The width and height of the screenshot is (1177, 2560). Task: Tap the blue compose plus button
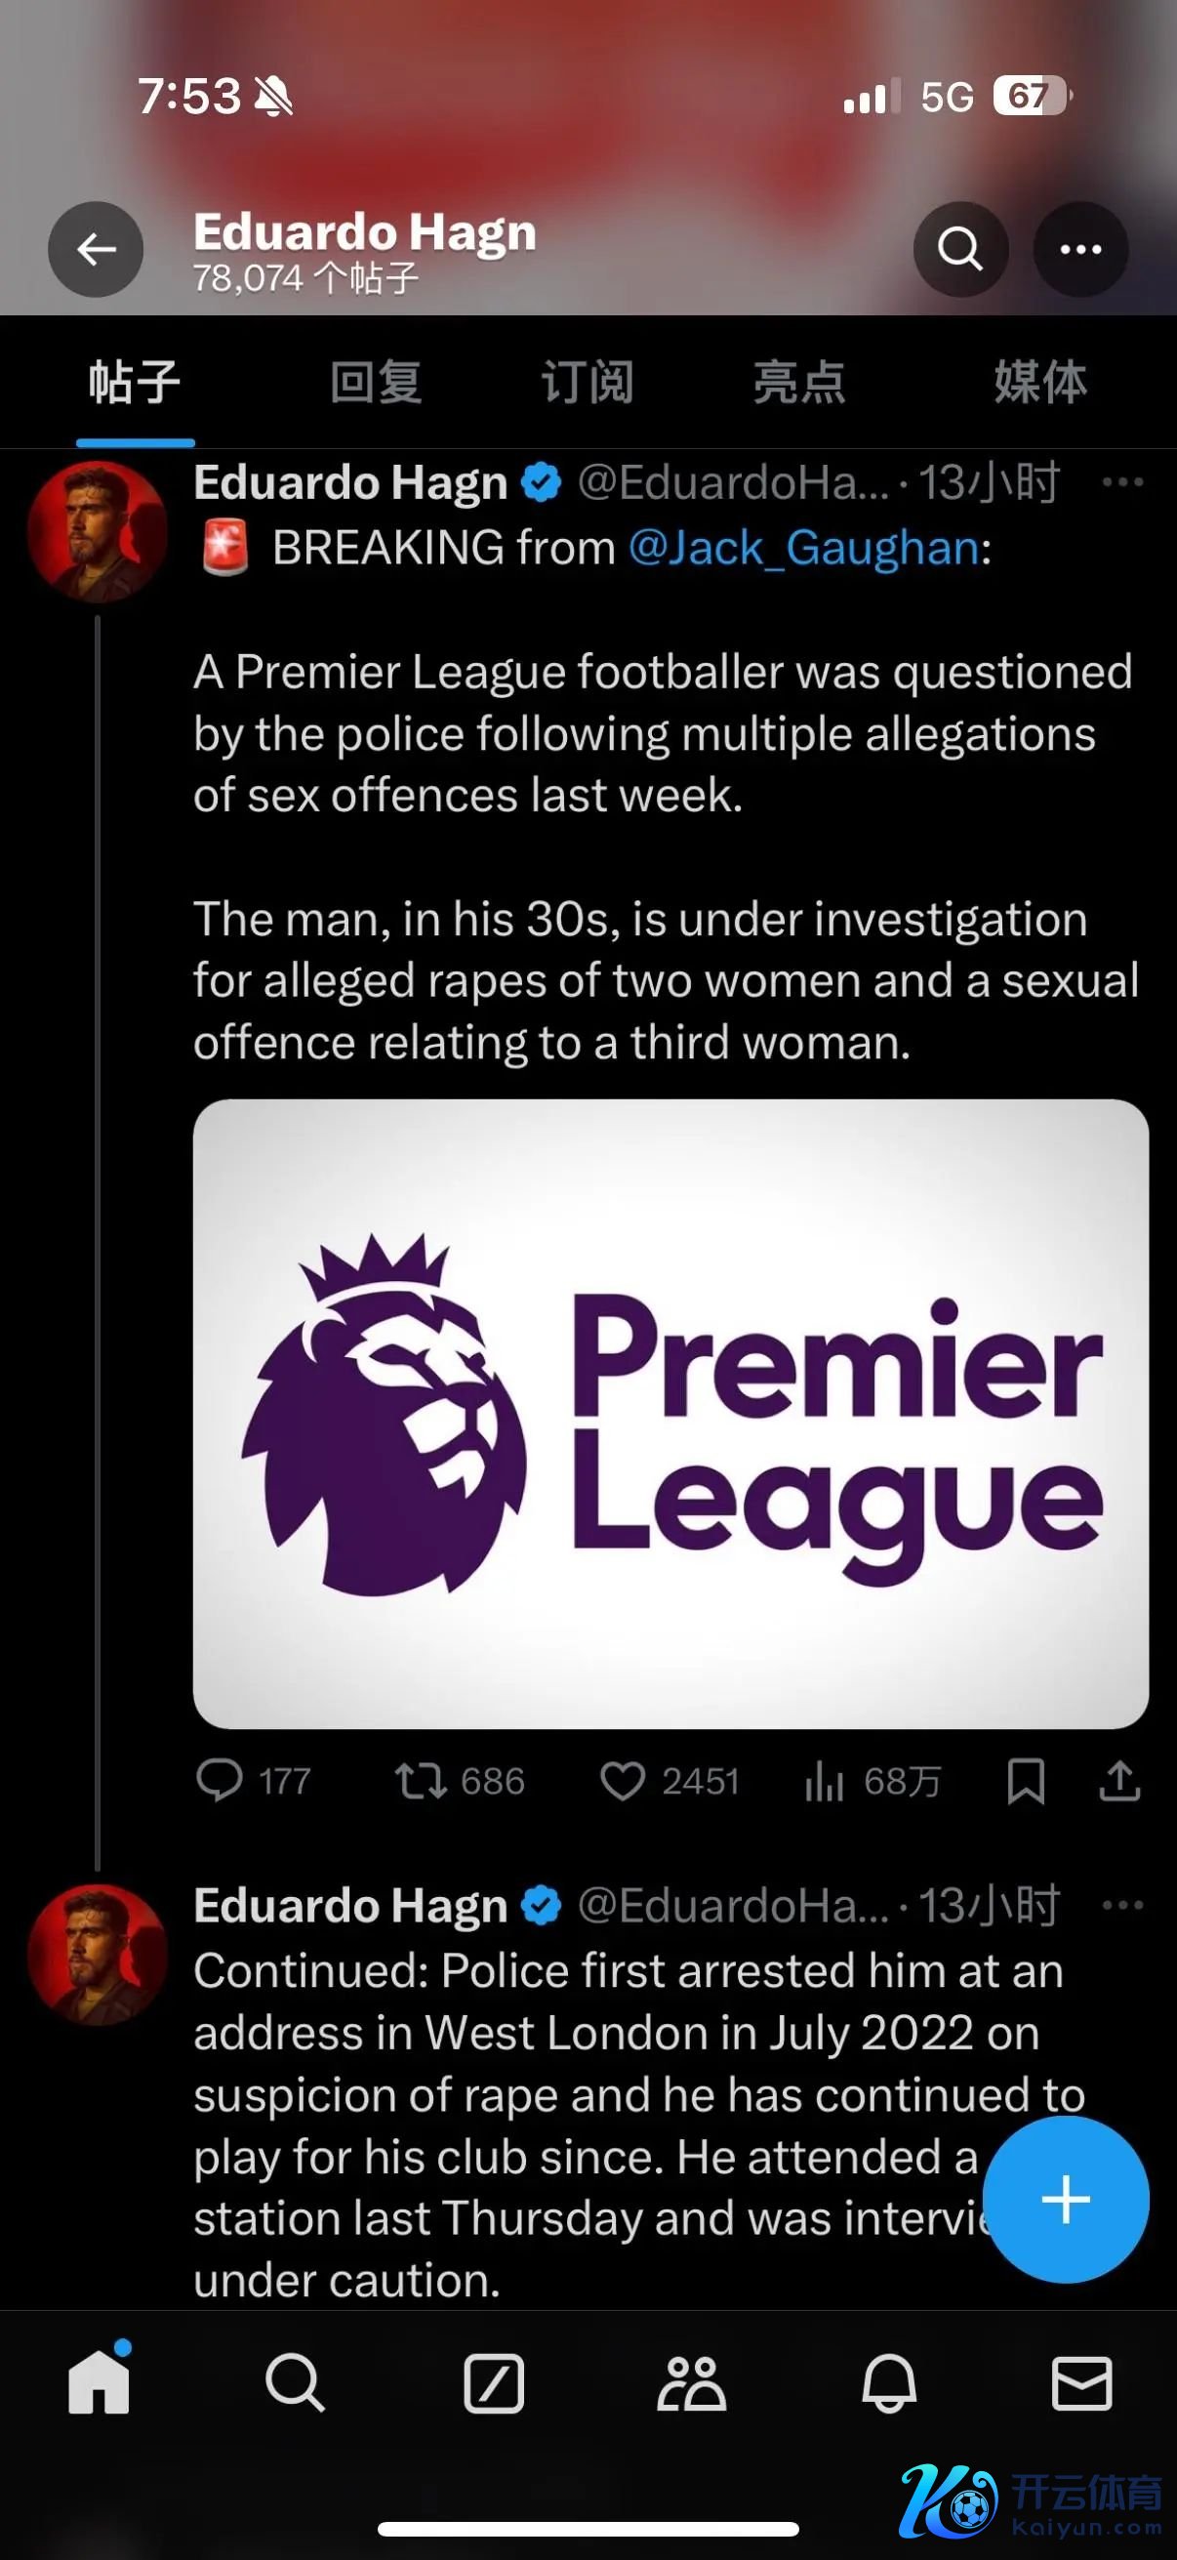click(1065, 2200)
